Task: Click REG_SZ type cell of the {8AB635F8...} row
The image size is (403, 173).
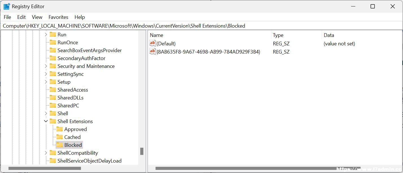Action: click(x=281, y=52)
